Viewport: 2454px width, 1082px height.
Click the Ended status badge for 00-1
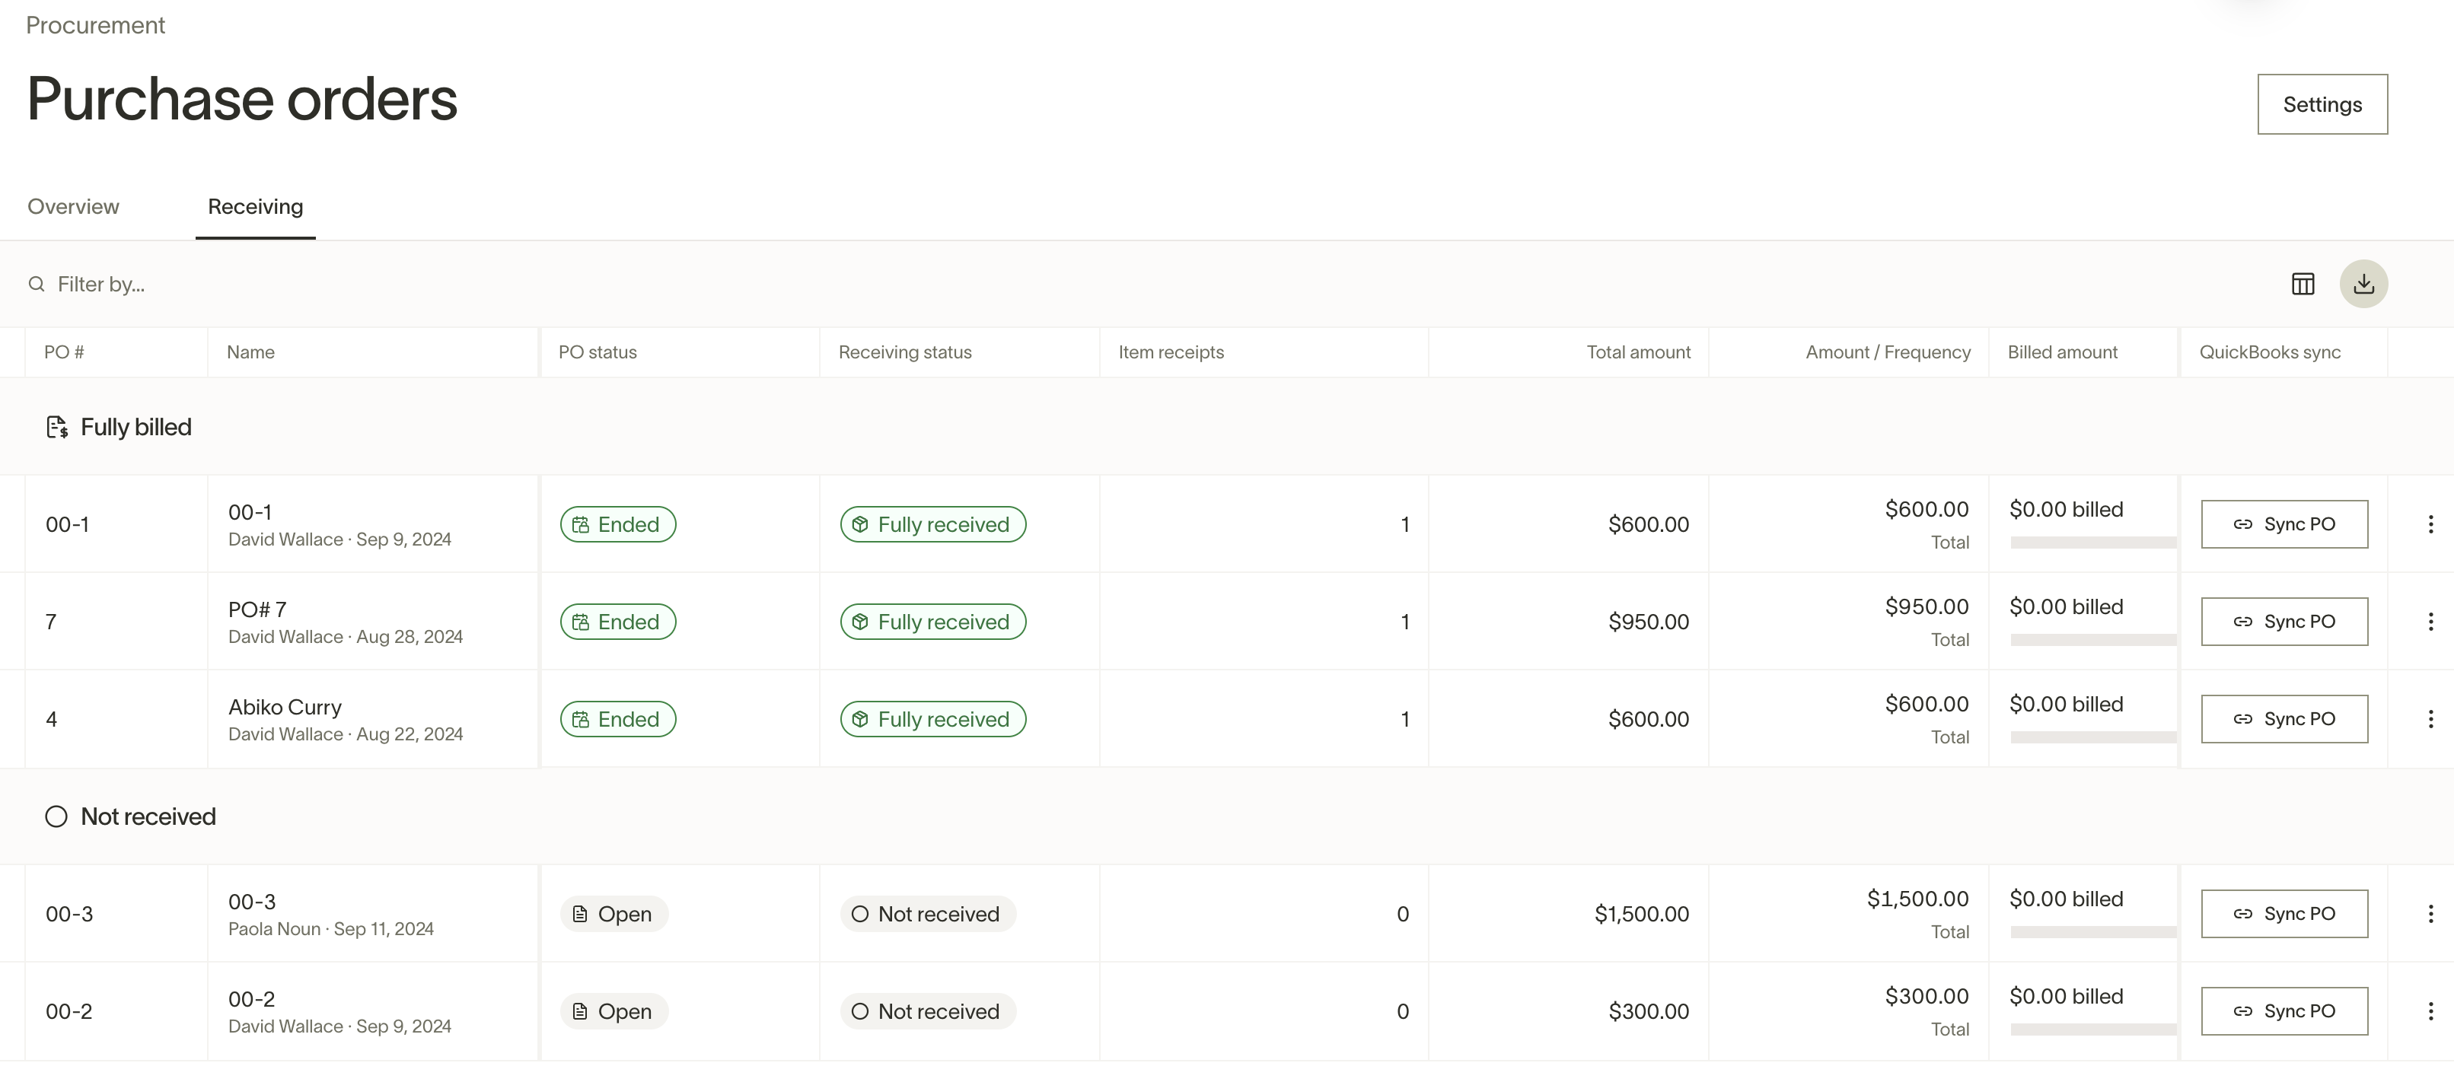(618, 523)
